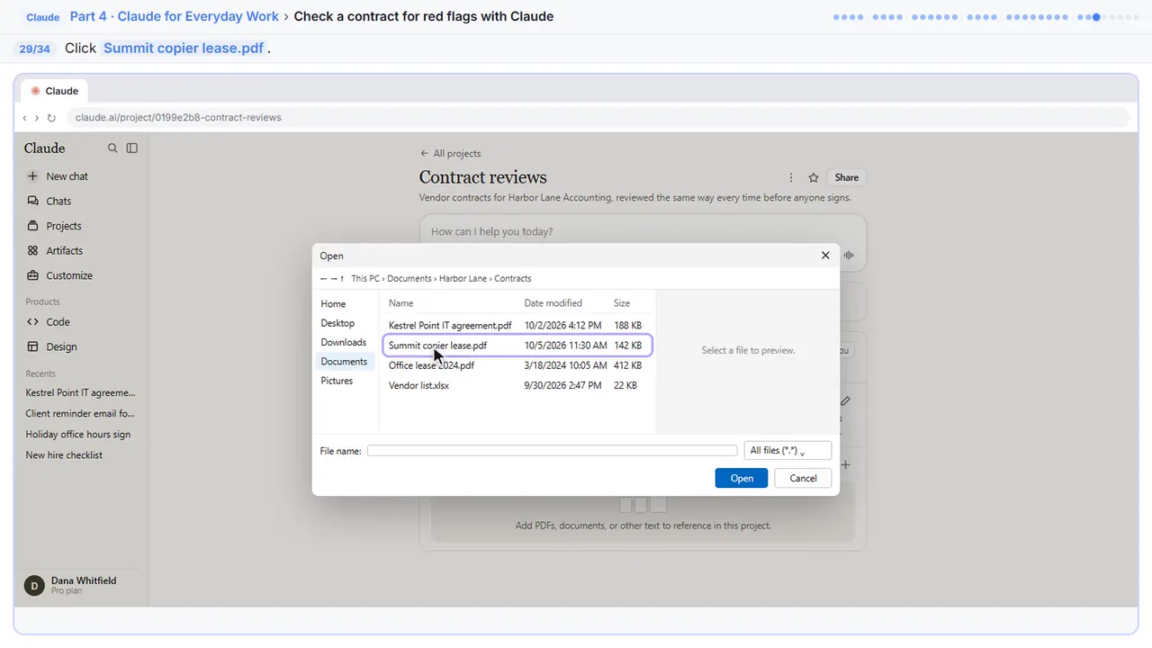Click the voice input waveform icon
The image size is (1152, 648).
pos(848,255)
